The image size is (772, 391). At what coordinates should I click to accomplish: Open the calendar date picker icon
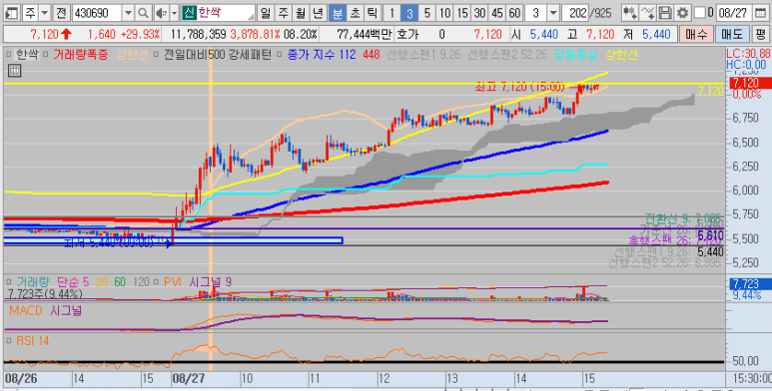point(761,13)
